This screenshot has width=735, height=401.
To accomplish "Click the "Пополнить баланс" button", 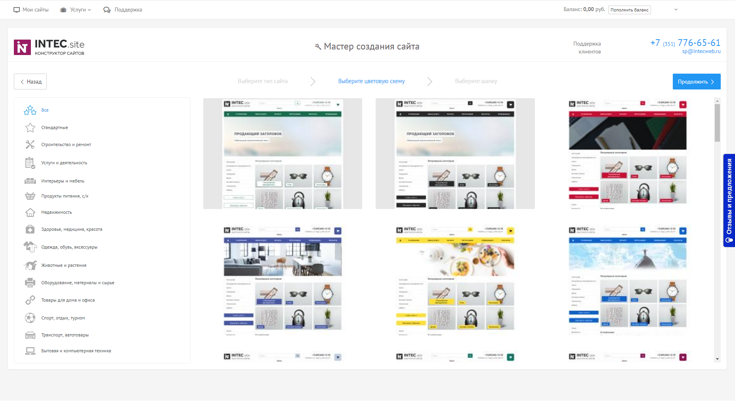I will pyautogui.click(x=630, y=10).
